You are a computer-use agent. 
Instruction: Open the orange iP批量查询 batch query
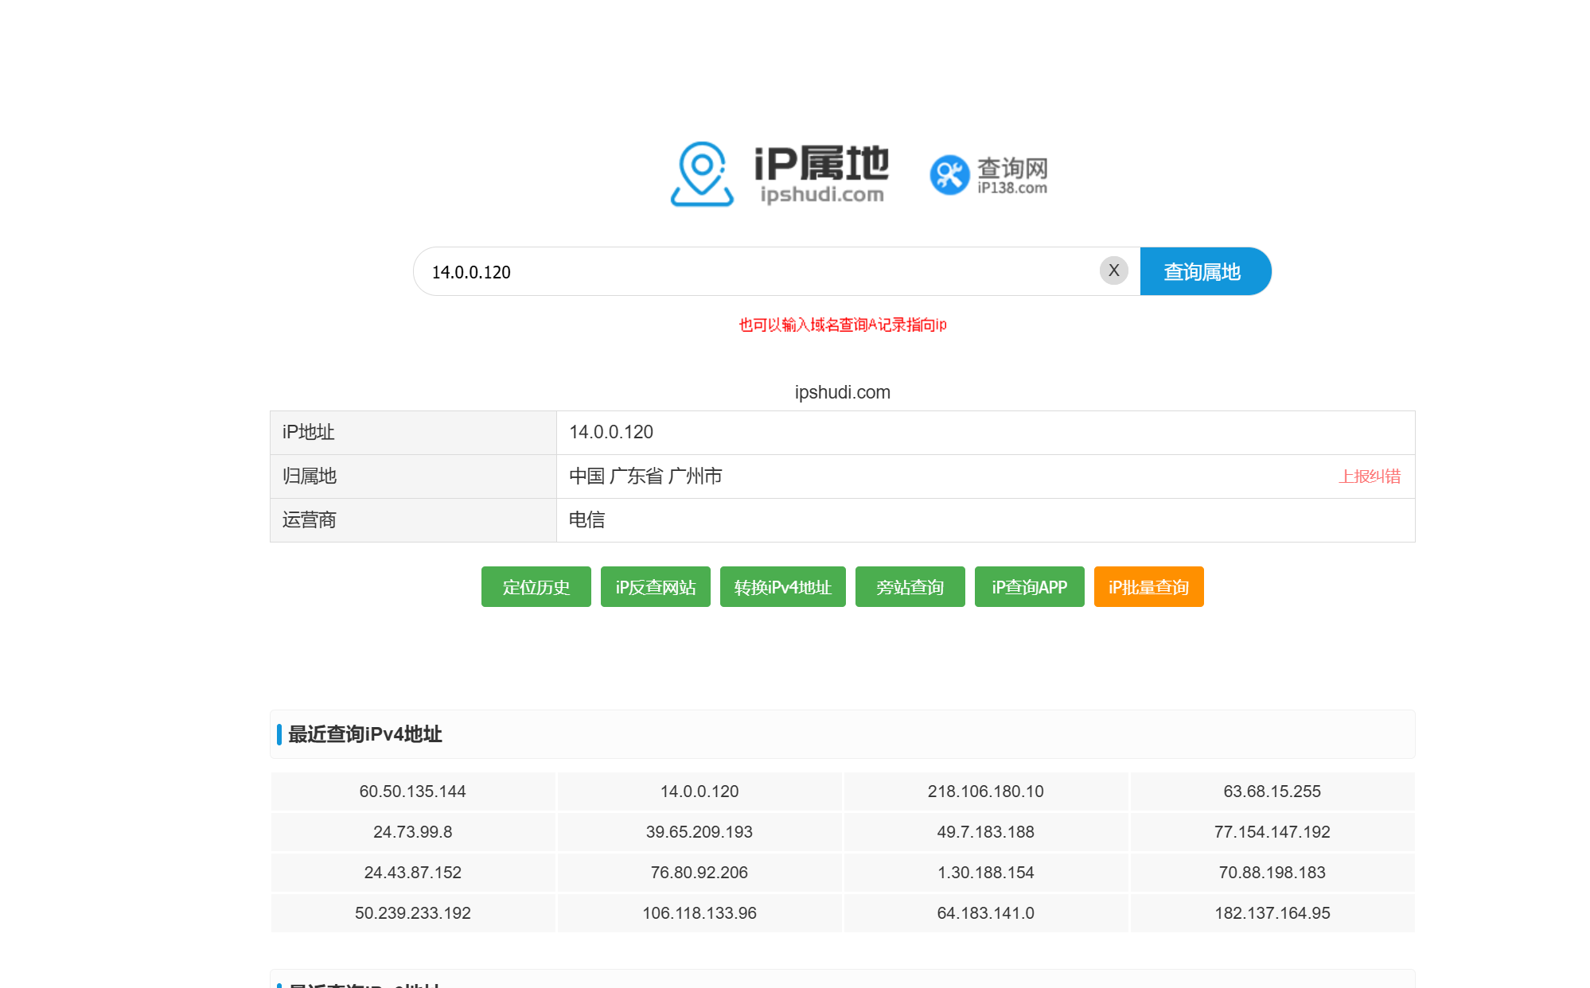coord(1148,587)
